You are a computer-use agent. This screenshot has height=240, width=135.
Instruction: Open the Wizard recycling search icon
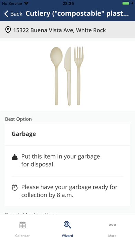(x=67, y=225)
